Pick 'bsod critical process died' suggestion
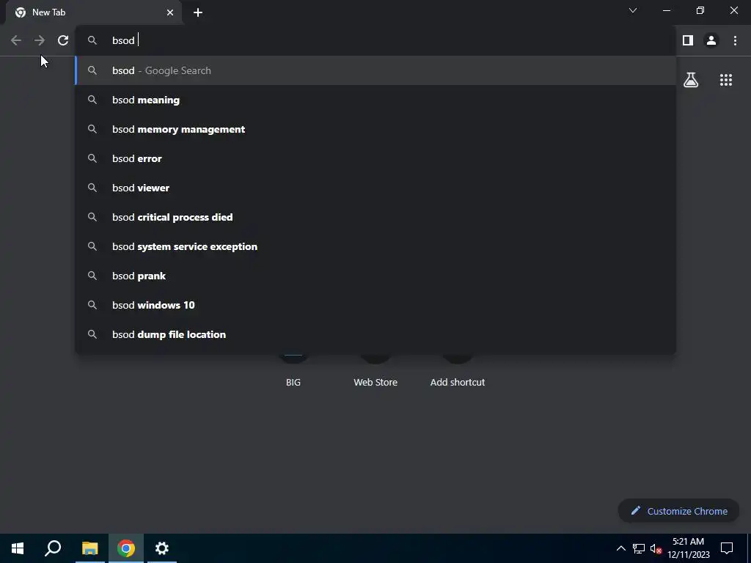751x563 pixels. click(x=376, y=217)
